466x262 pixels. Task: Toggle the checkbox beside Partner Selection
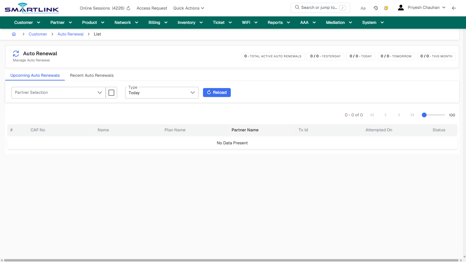(111, 92)
